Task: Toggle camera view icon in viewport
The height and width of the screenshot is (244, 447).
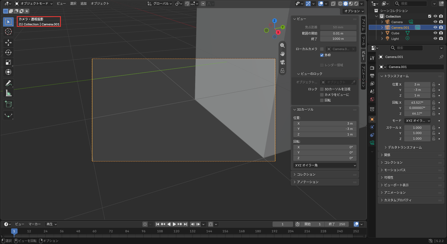Action: click(282, 62)
